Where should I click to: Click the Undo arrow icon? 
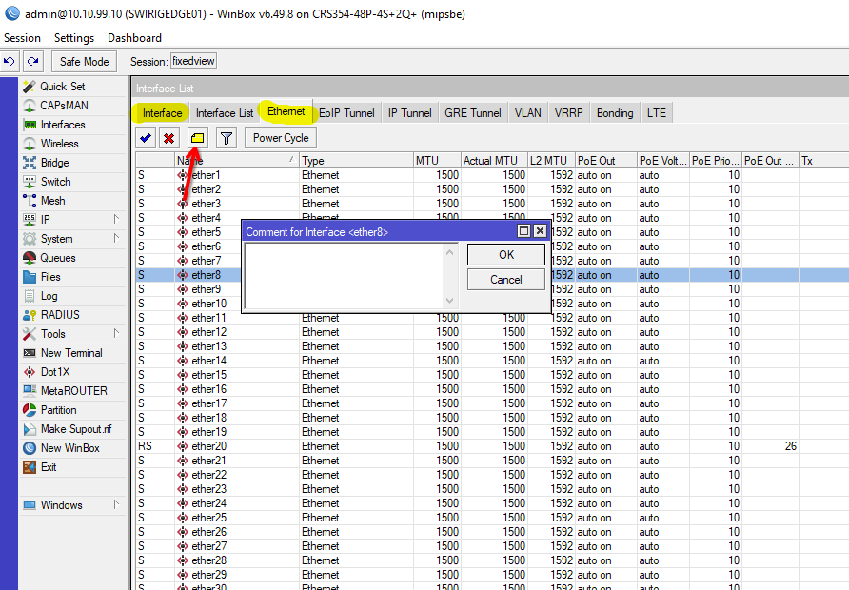tap(10, 61)
